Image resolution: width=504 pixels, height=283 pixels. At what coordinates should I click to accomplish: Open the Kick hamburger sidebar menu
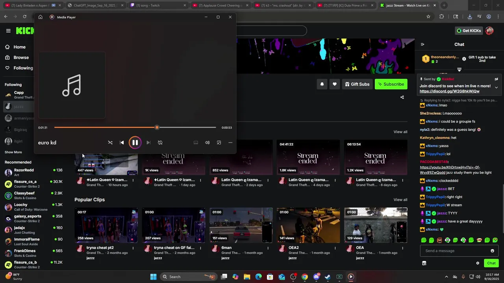pyautogui.click(x=8, y=31)
